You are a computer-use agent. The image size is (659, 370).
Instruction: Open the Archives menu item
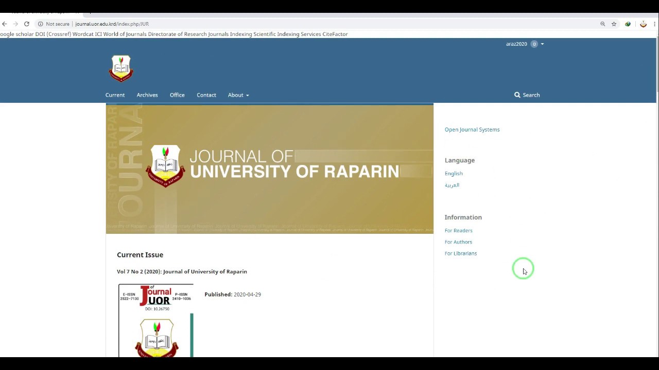coord(147,95)
